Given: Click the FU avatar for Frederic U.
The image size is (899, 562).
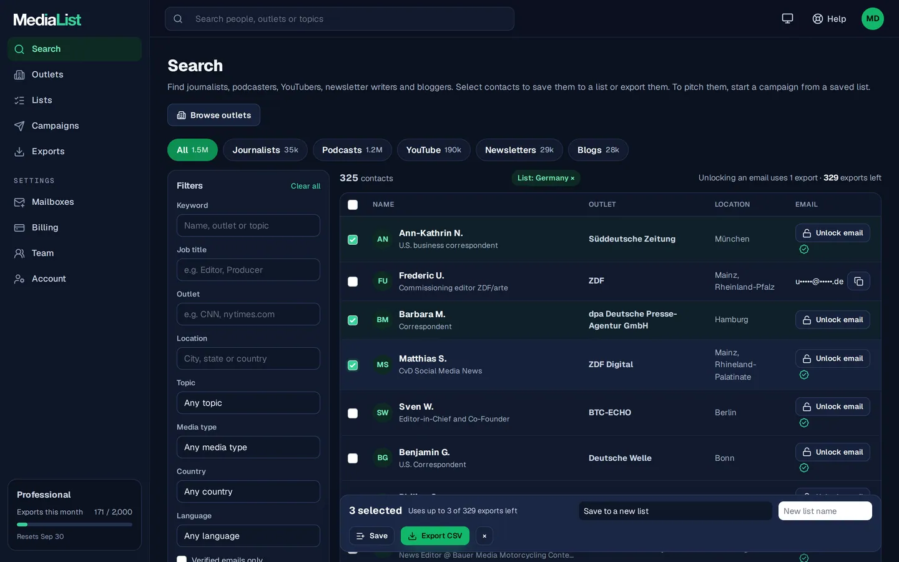Looking at the screenshot, I should tap(383, 281).
